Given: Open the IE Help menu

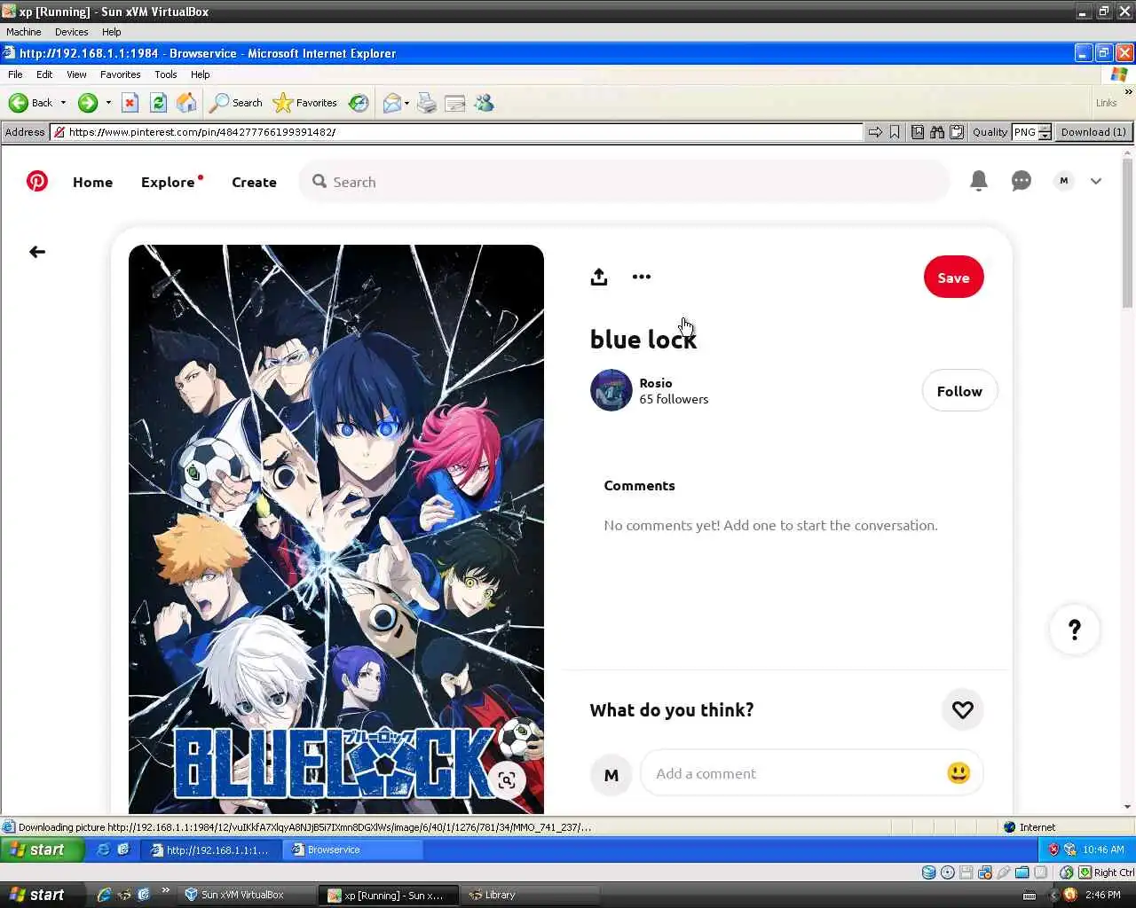Looking at the screenshot, I should click(x=201, y=74).
